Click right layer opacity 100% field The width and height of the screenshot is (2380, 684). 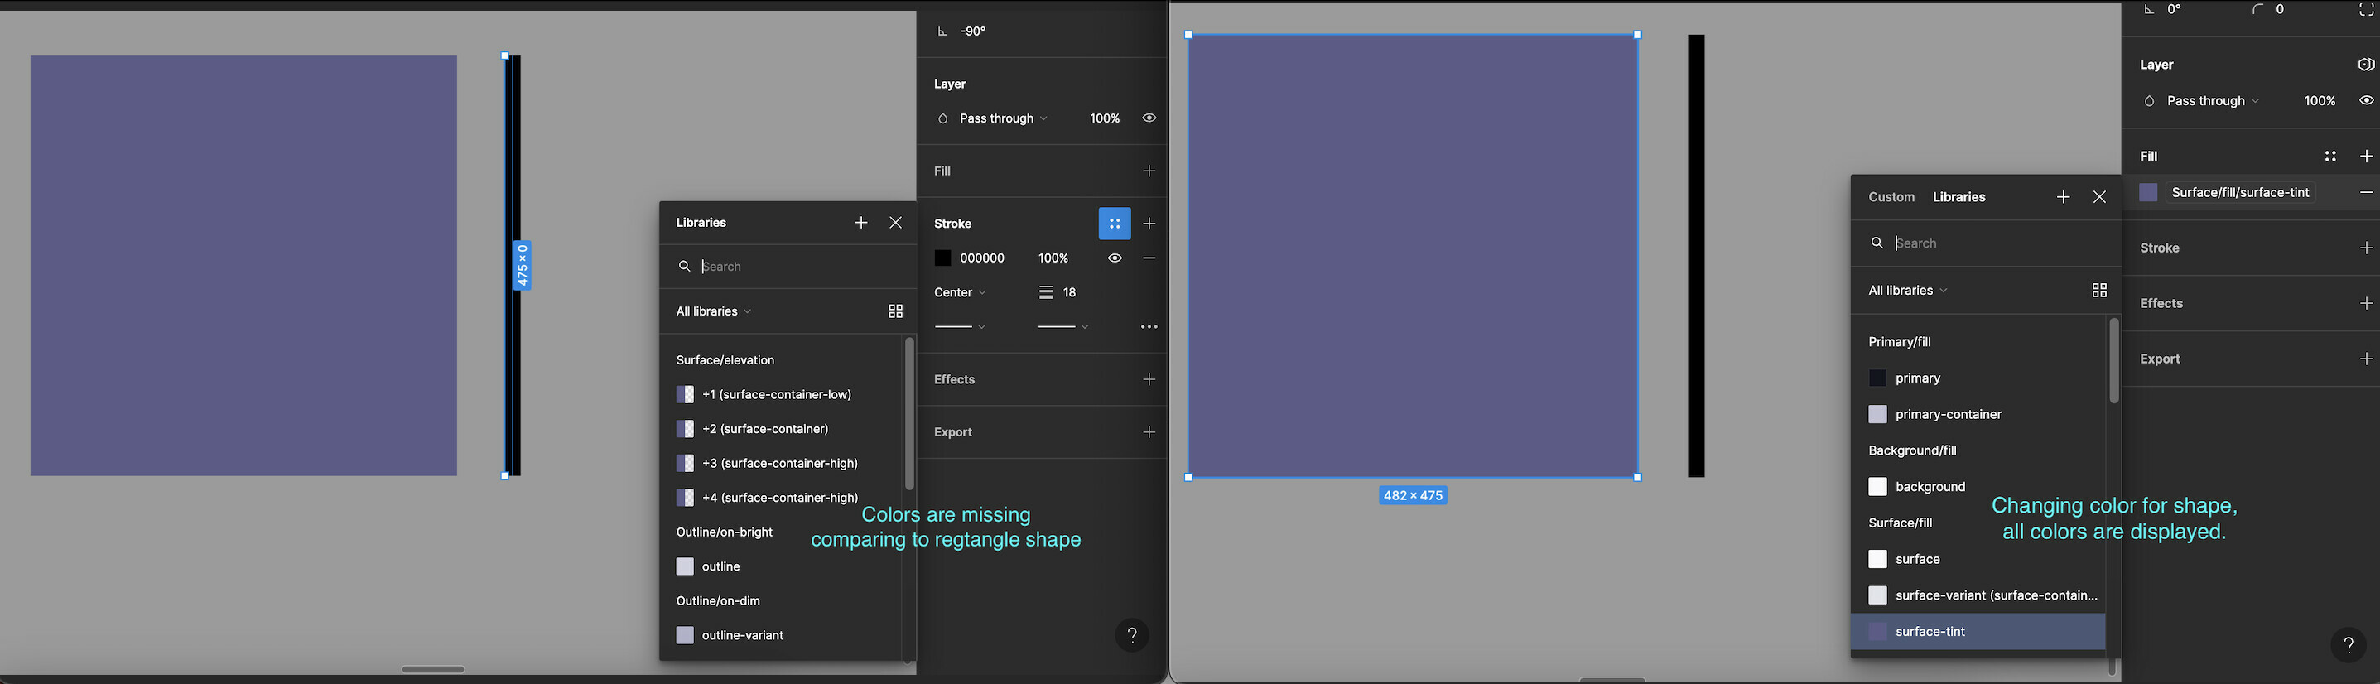[2319, 101]
